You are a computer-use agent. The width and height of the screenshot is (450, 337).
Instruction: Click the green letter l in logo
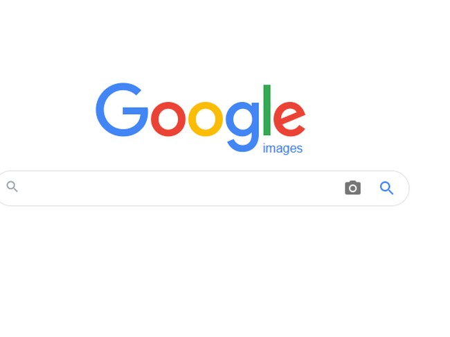point(267,110)
